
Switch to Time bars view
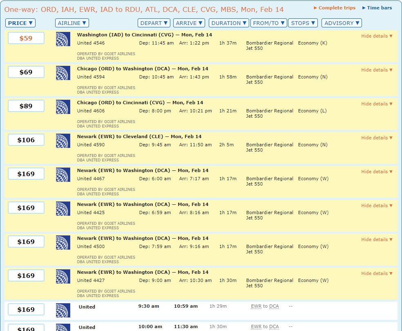377,8
